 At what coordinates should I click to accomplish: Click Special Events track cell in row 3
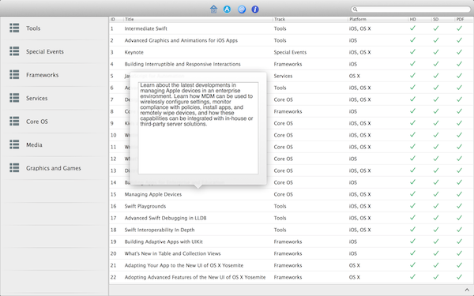[290, 52]
